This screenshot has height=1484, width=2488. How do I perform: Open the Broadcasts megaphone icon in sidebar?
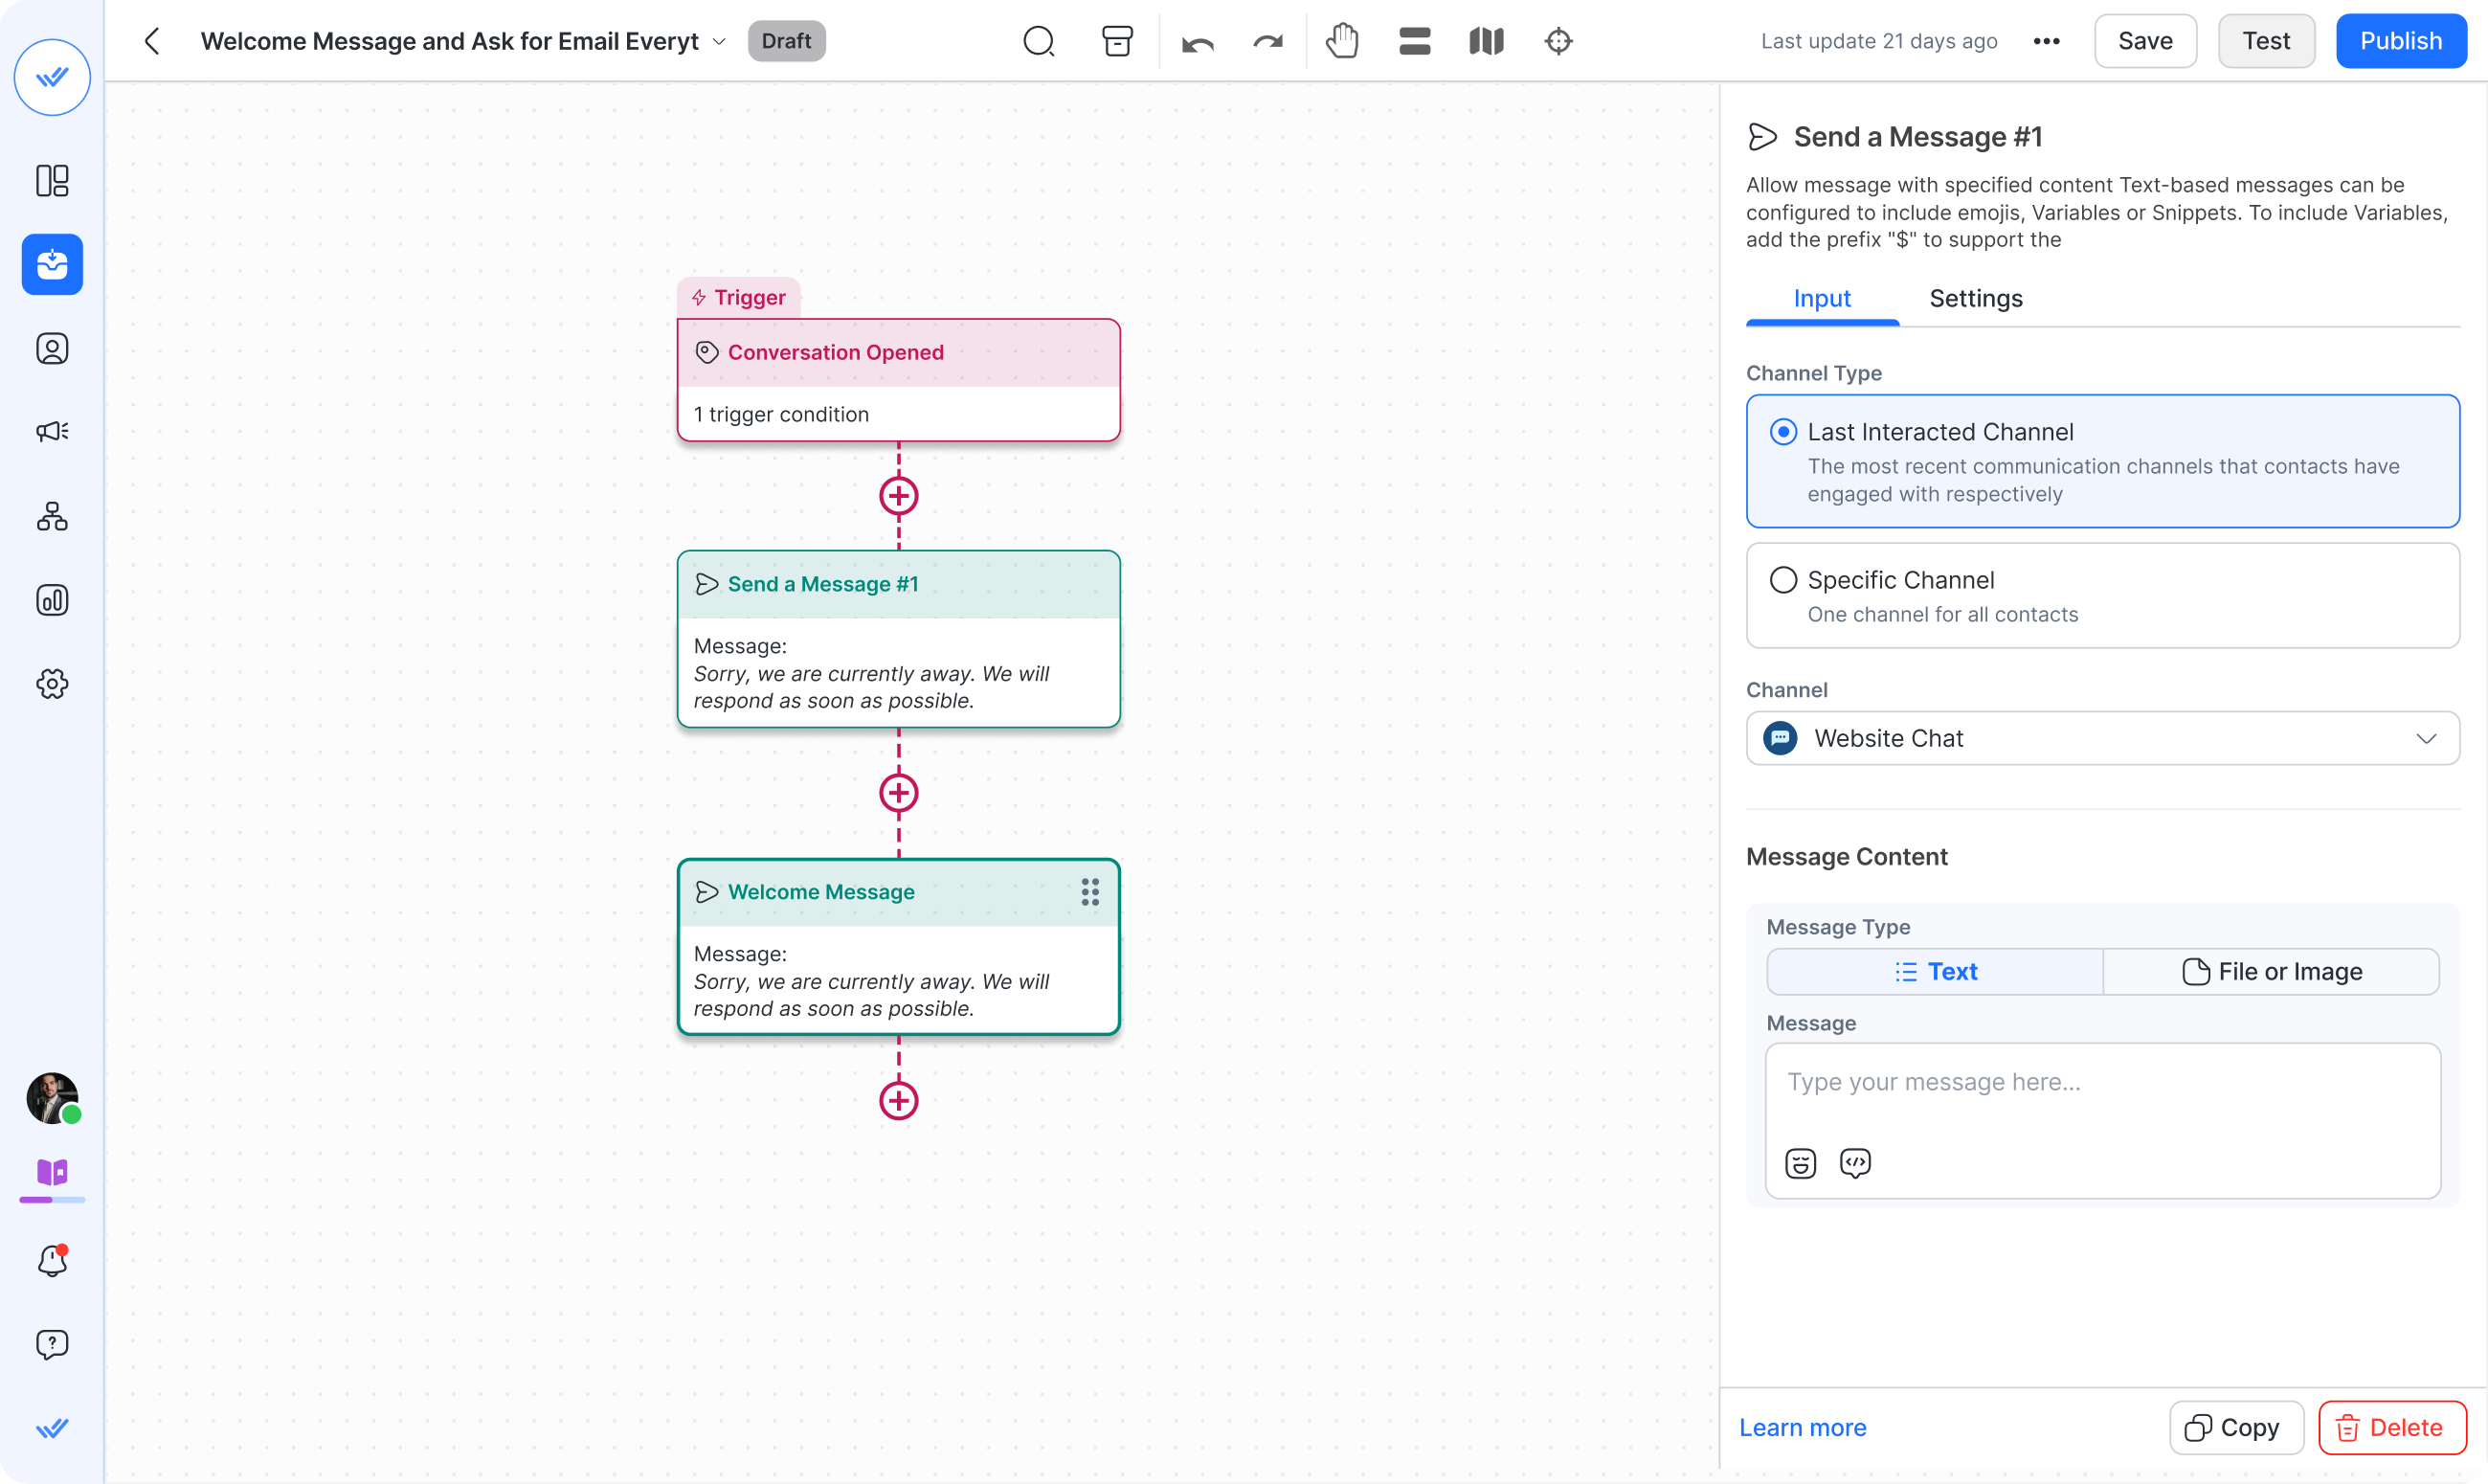[52, 431]
